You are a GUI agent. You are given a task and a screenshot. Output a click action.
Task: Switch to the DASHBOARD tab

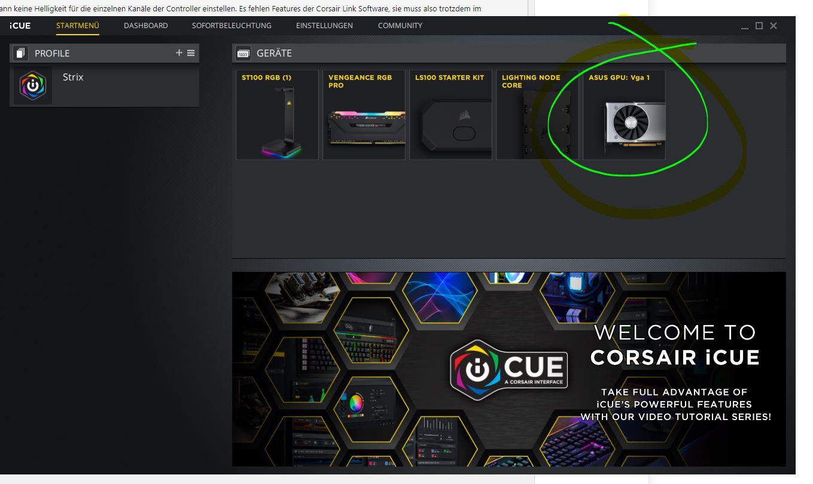146,26
